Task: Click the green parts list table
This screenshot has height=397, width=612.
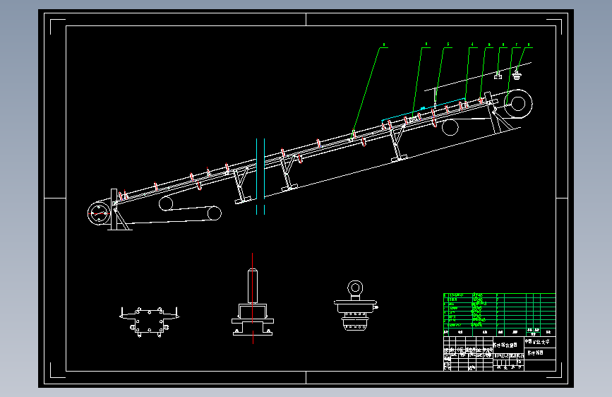Action: coord(500,314)
